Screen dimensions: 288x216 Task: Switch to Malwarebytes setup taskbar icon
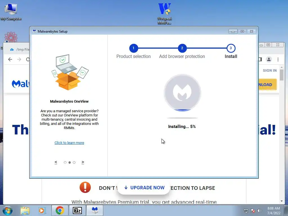coord(95,210)
